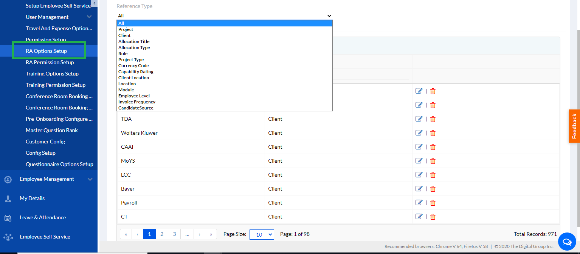The image size is (580, 254).
Task: Expand the User Management submenu
Action: [x=89, y=17]
